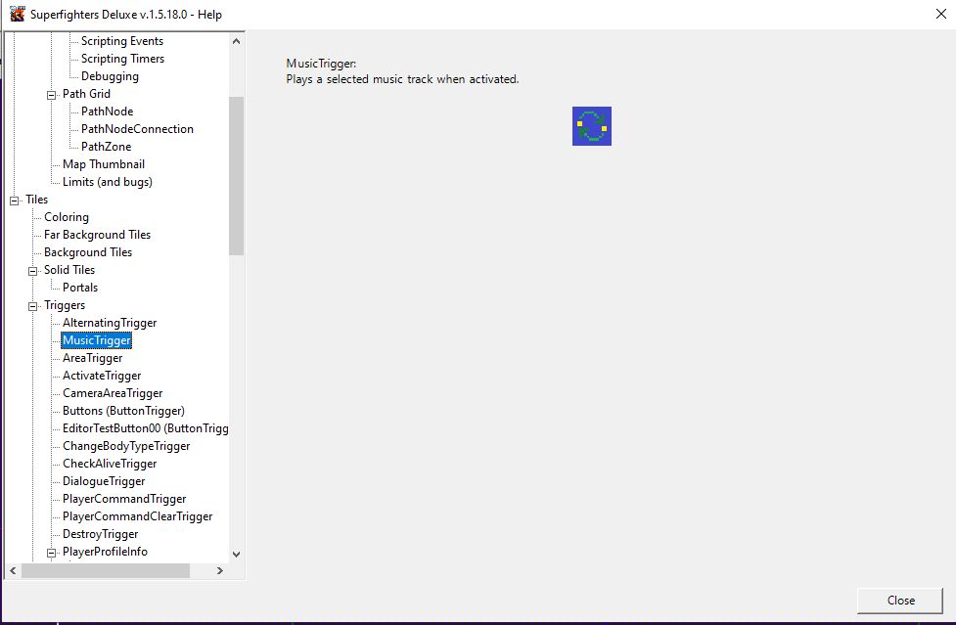Open the AlternatingTrigger entry
Viewport: 956px width, 625px height.
(x=110, y=323)
